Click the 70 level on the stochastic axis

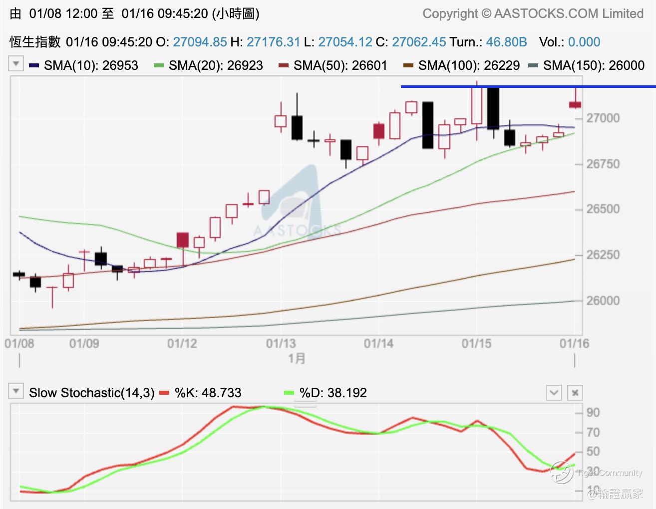coord(593,433)
